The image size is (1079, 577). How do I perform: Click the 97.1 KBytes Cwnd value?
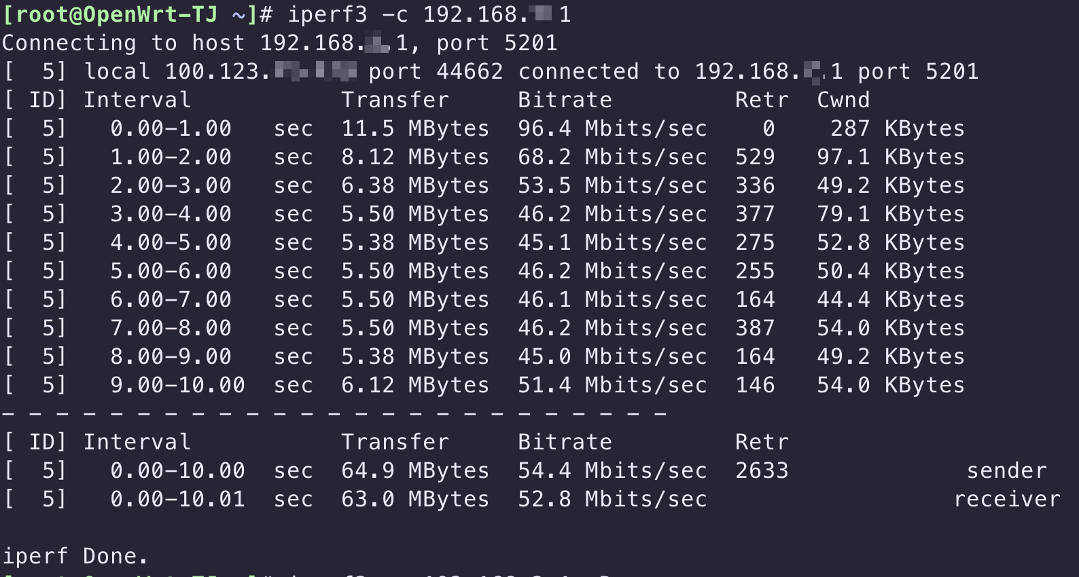pos(890,157)
